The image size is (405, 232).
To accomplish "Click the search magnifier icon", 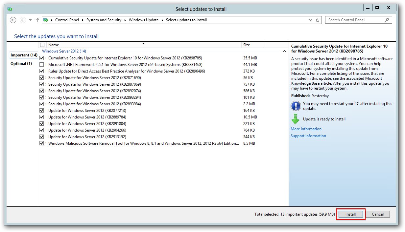I will (387, 20).
